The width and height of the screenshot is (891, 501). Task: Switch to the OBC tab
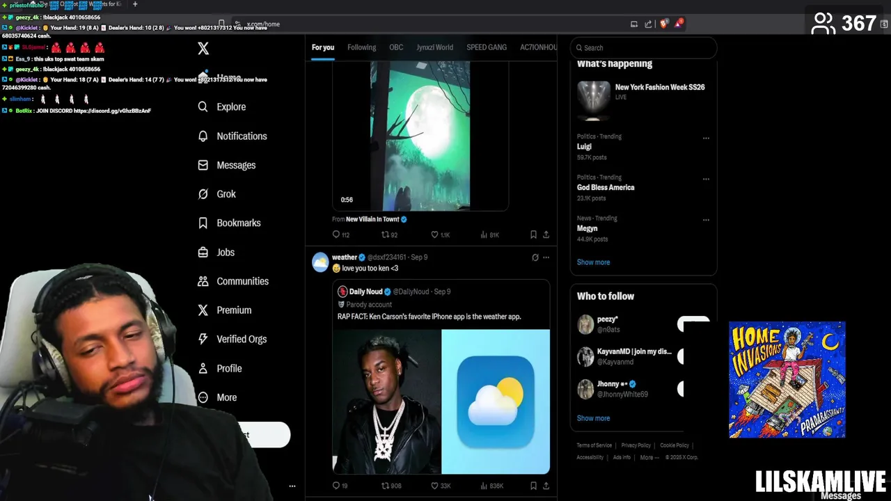pyautogui.click(x=396, y=47)
